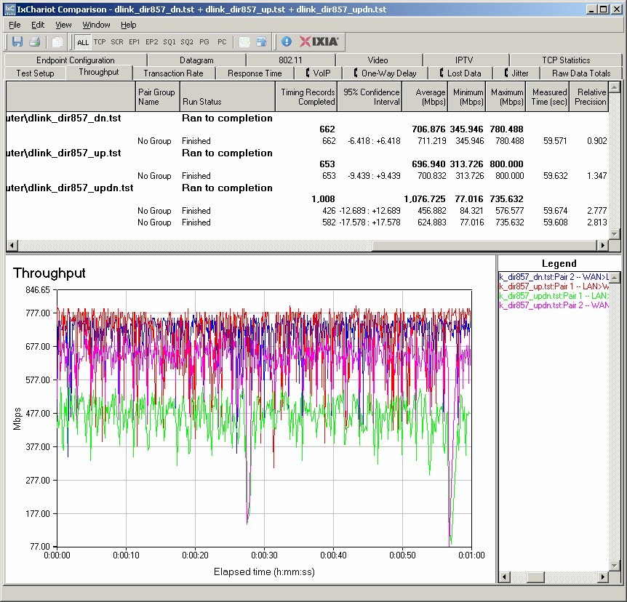Select the dlink_dir857_updn.tst result row

(x=307, y=188)
